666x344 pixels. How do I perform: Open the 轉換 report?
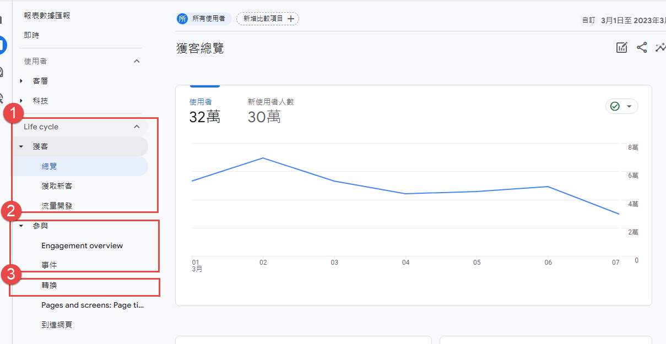(49, 285)
